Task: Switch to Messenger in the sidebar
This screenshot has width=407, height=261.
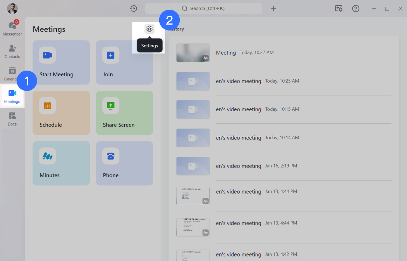Action: (x=12, y=28)
